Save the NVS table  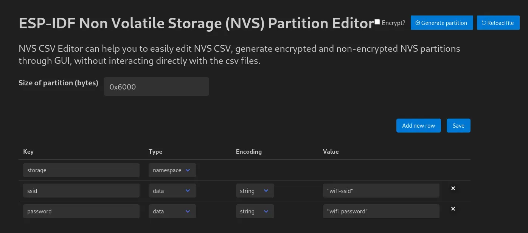point(458,126)
